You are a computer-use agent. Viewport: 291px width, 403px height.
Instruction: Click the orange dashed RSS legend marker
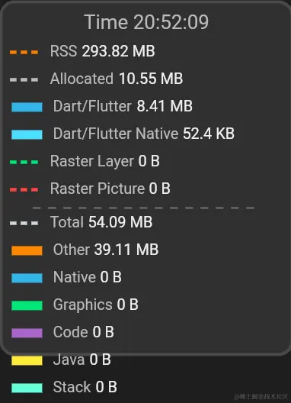point(24,52)
